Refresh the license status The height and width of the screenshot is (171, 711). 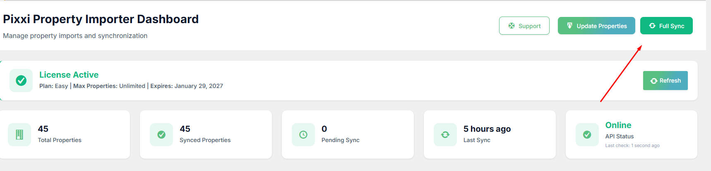pyautogui.click(x=665, y=81)
